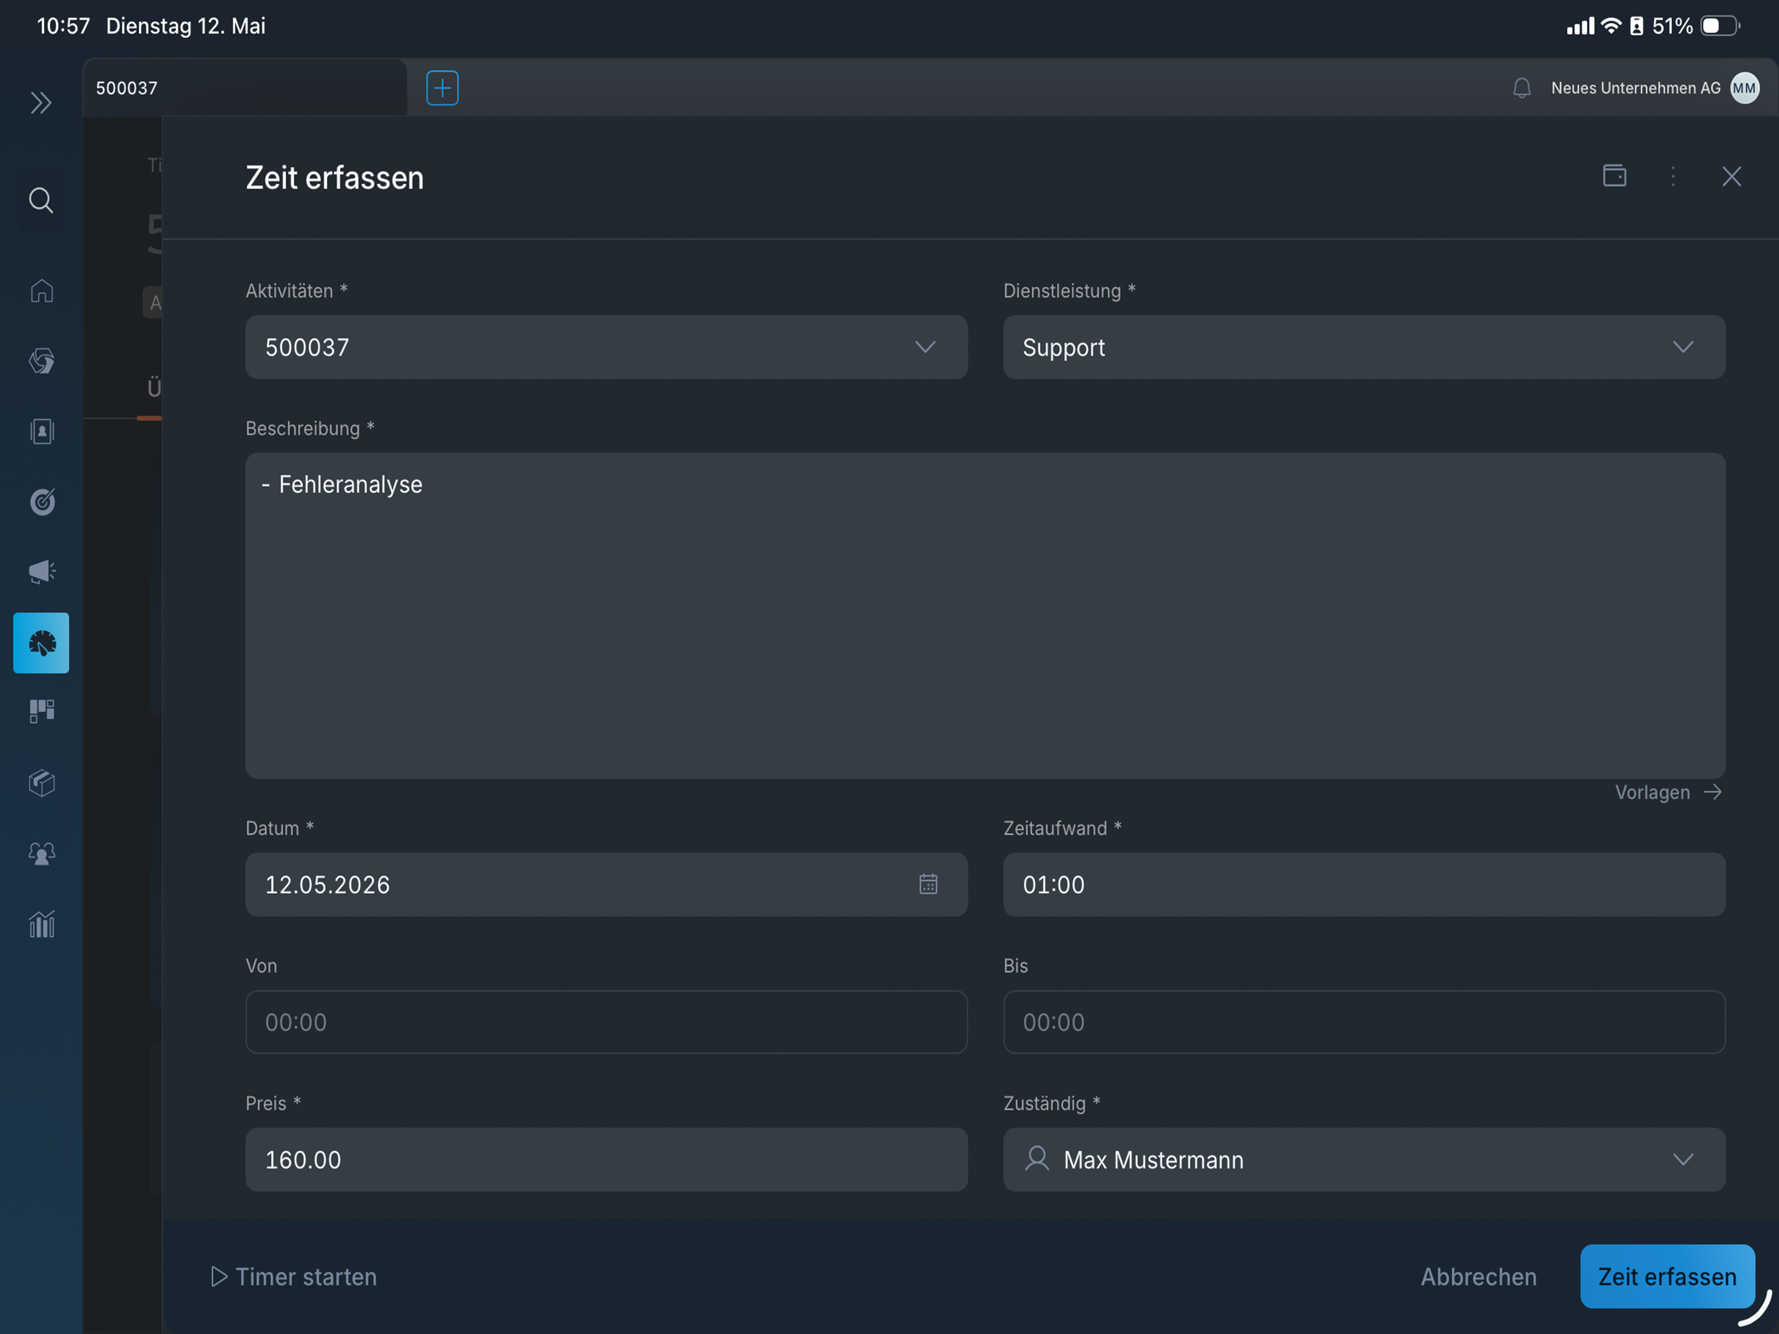Open the Vorlagen templates link
The image size is (1779, 1334).
click(1668, 792)
